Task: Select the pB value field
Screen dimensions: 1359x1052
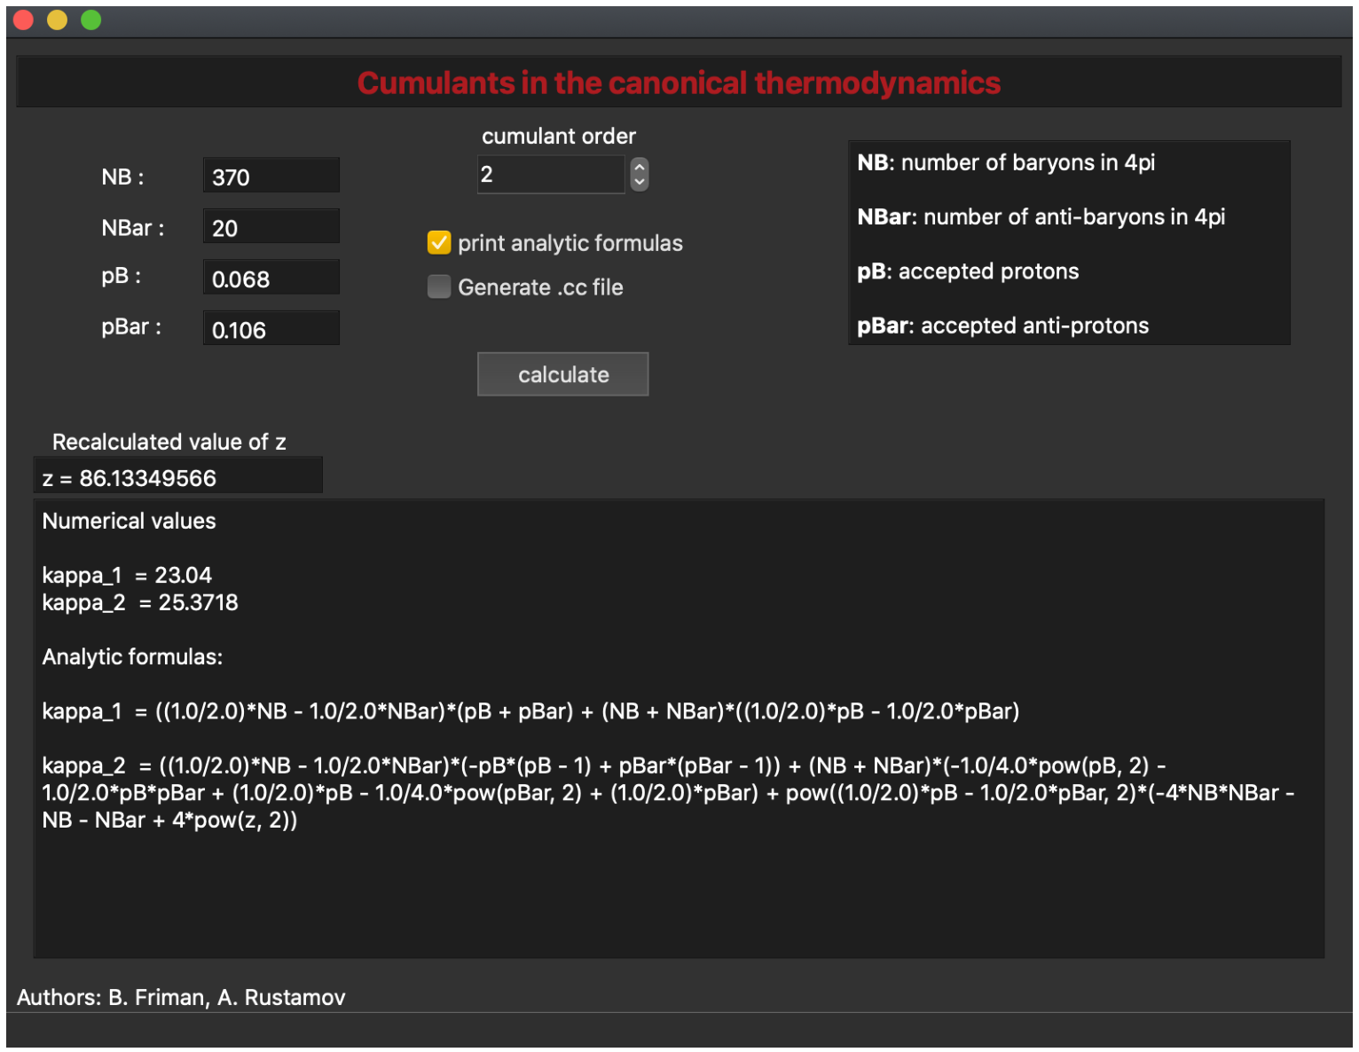Action: [x=271, y=278]
